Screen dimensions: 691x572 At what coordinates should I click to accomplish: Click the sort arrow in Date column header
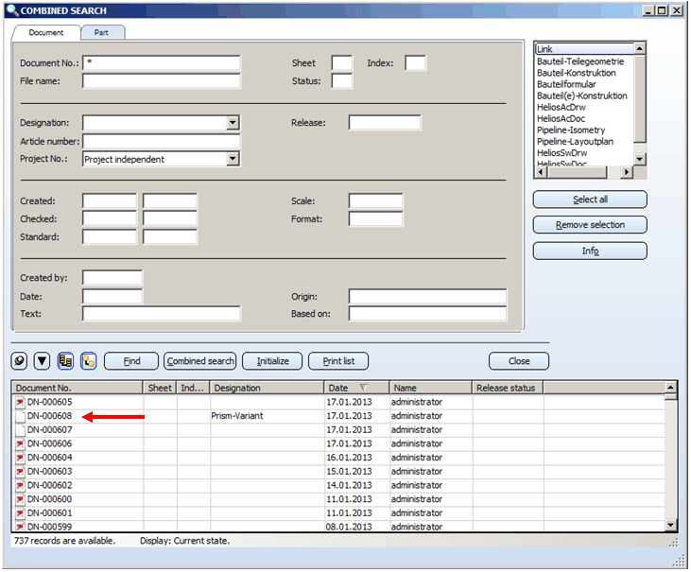pyautogui.click(x=364, y=388)
